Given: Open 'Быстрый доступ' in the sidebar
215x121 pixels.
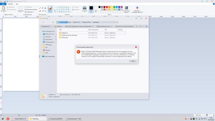Looking at the screenshot, I should [x=48, y=31].
